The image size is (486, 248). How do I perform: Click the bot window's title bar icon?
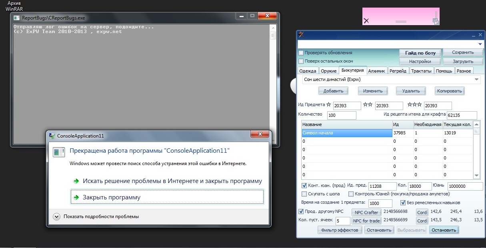302,35
